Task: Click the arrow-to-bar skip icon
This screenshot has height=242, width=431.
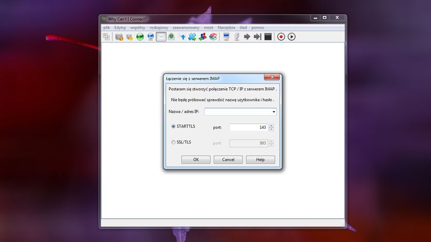Action: pos(257,37)
